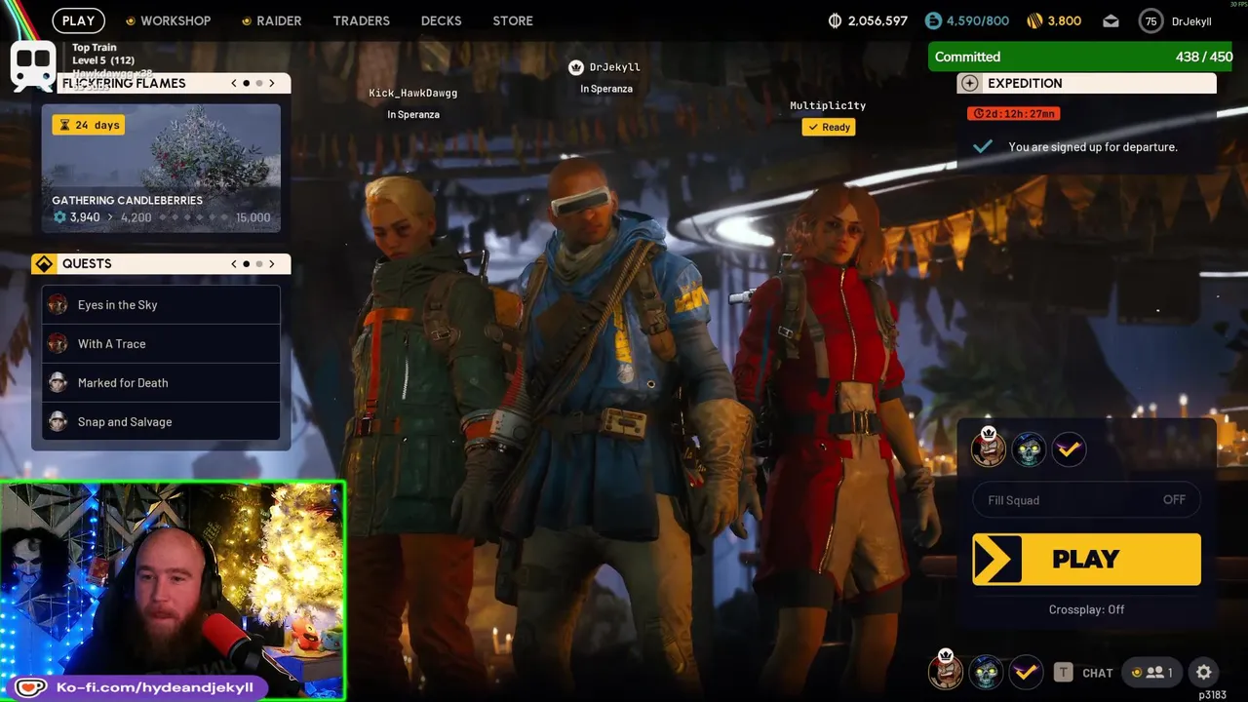Image resolution: width=1248 pixels, height=702 pixels.
Task: Click the crowned leader avatar in squad panel
Action: [988, 448]
